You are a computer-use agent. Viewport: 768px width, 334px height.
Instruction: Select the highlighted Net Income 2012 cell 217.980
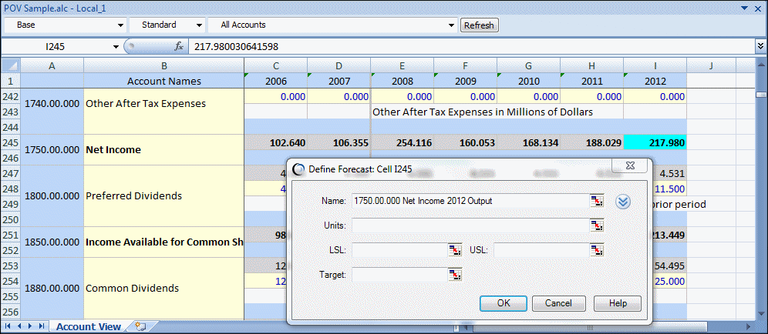pyautogui.click(x=655, y=143)
